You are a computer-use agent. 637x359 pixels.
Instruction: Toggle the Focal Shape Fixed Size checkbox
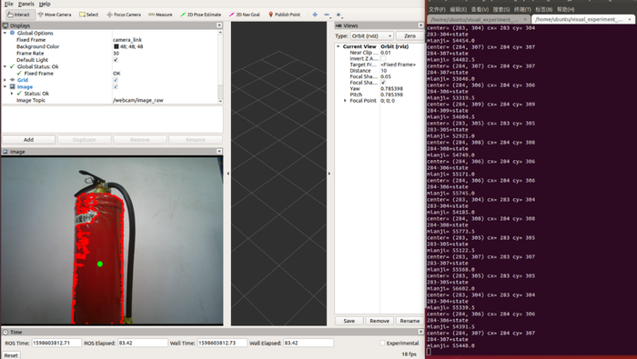pos(383,83)
